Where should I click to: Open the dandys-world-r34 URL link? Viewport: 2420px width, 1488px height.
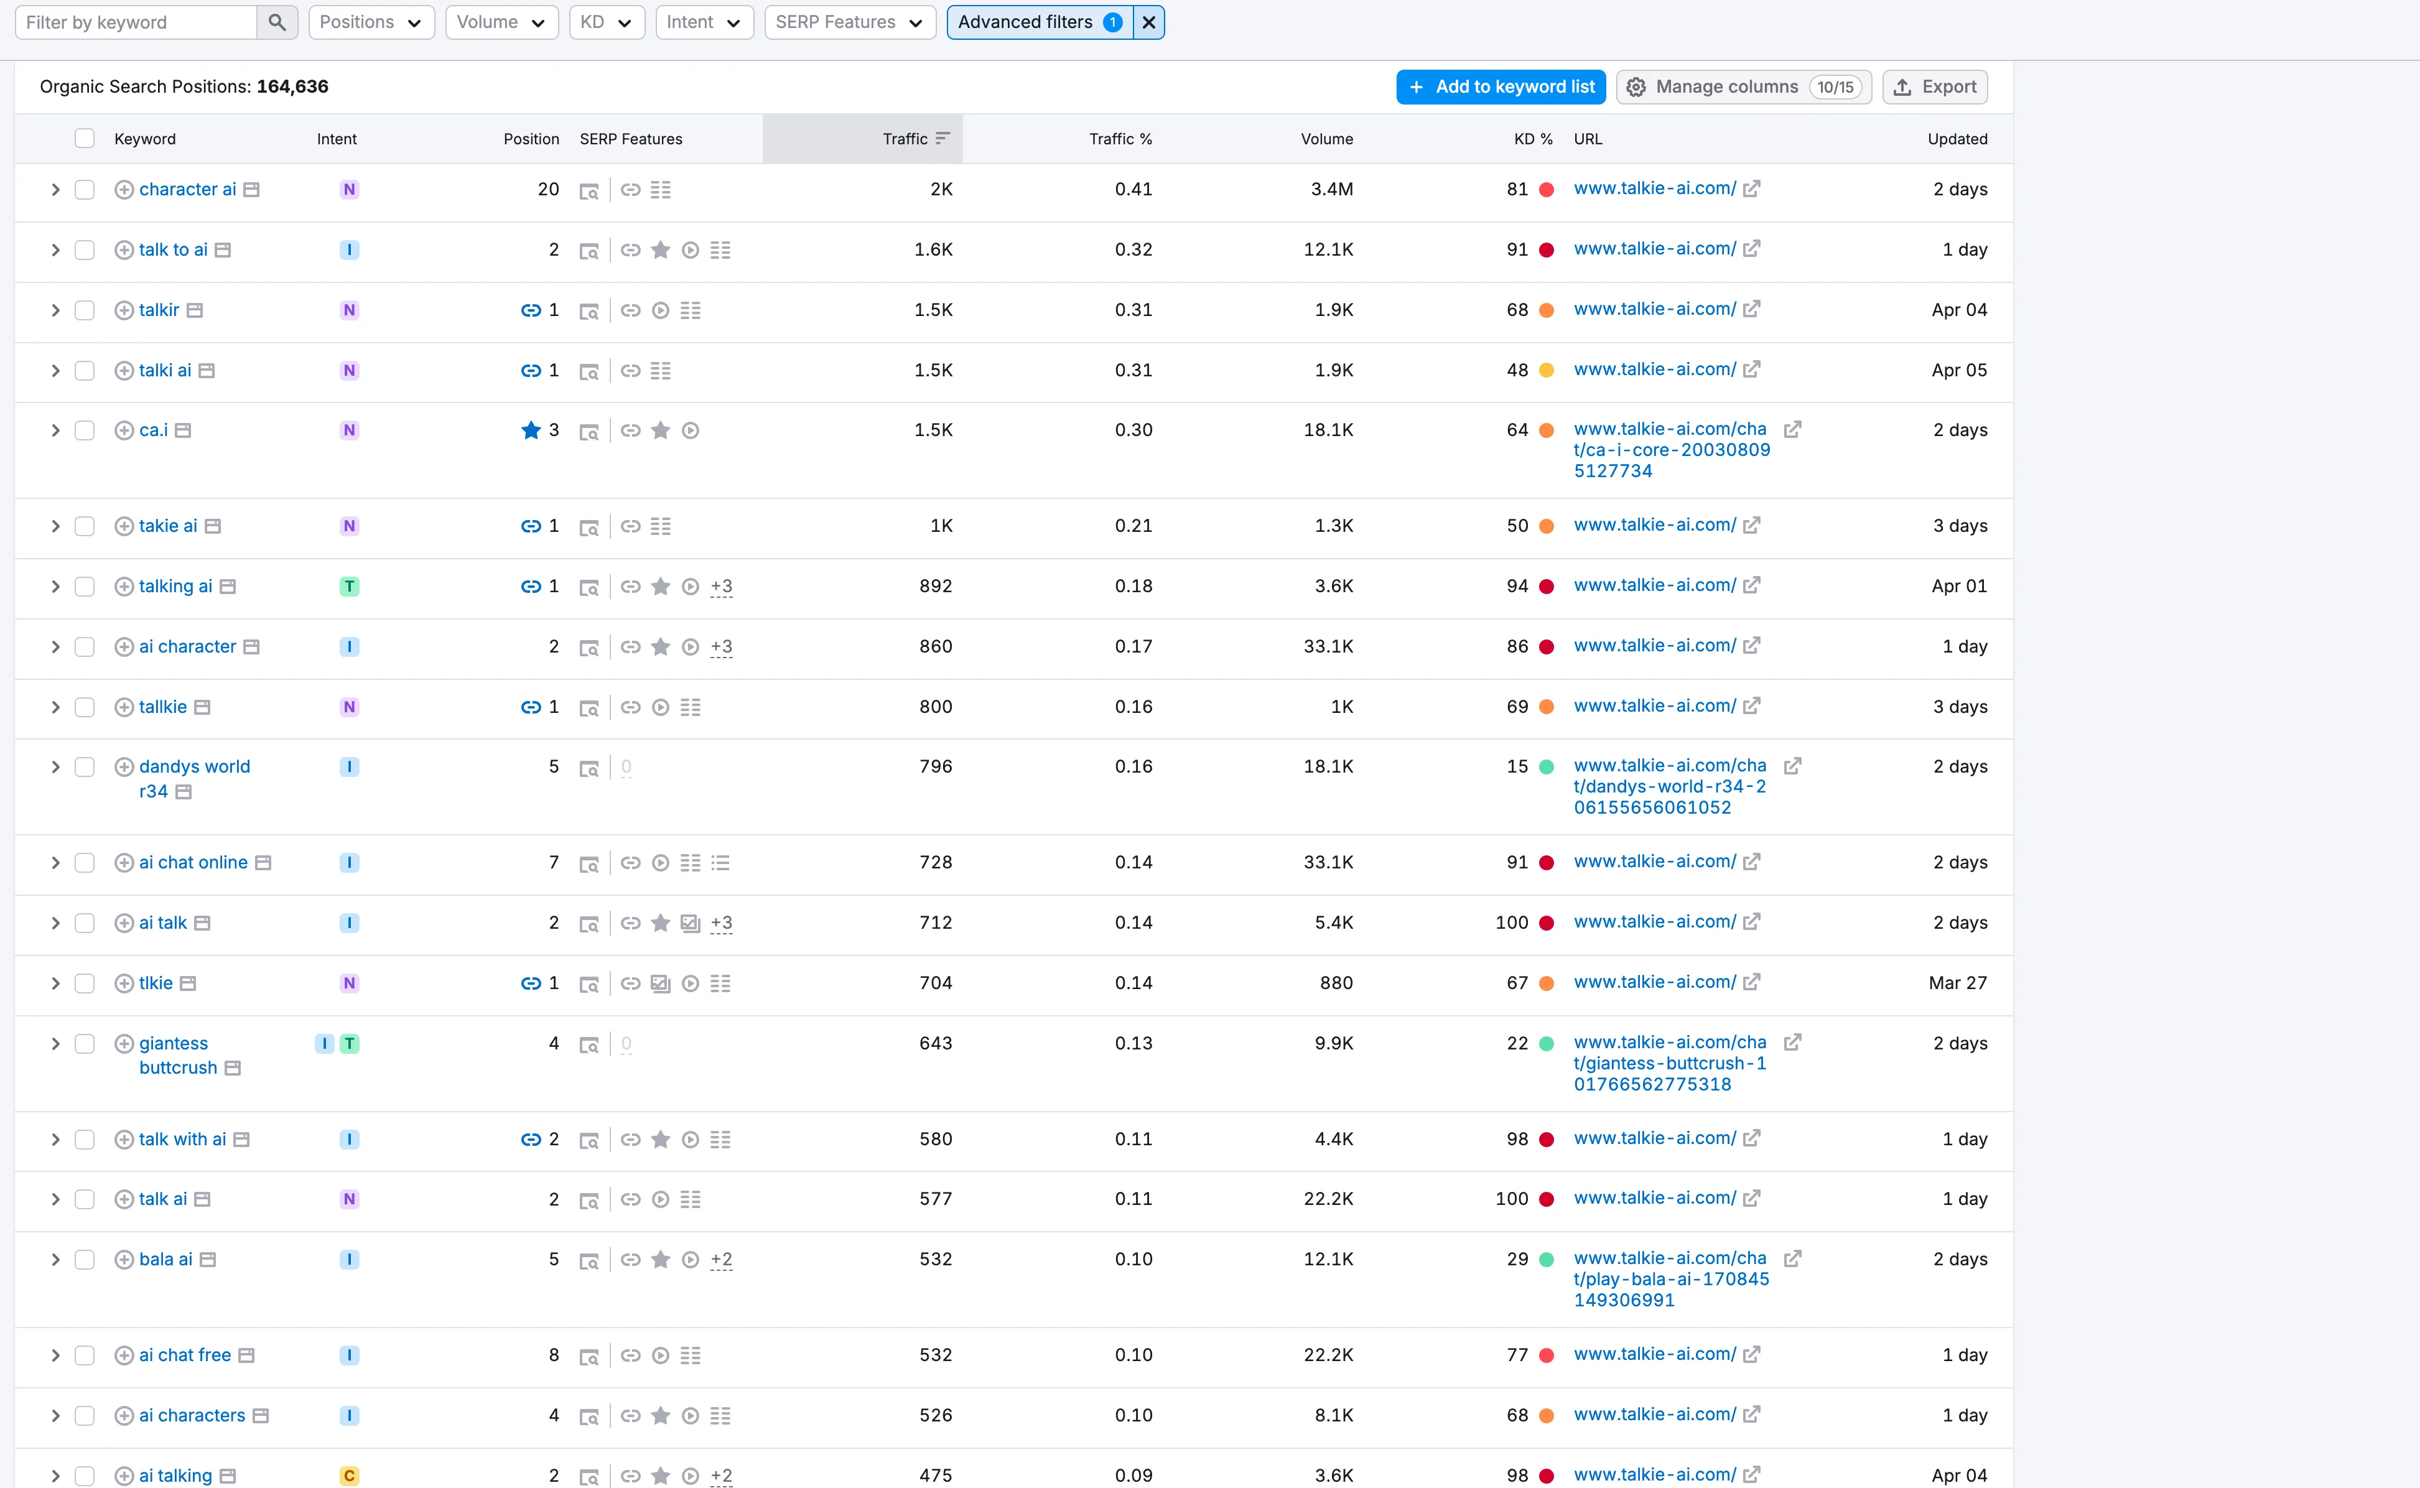[x=1670, y=786]
